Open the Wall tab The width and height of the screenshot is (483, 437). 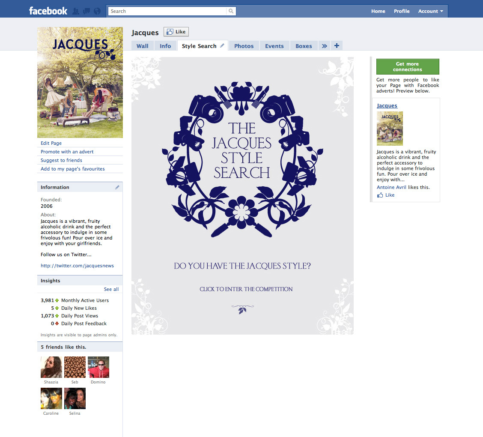(142, 45)
